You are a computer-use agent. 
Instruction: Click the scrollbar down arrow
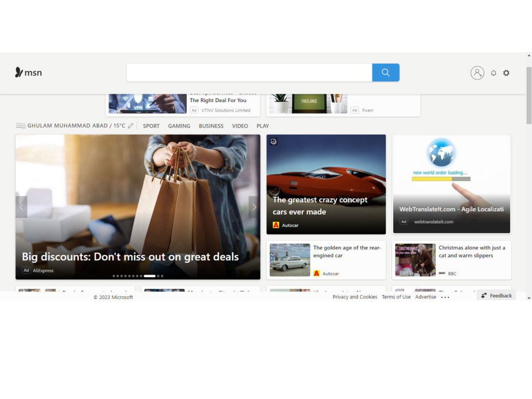pos(529,298)
